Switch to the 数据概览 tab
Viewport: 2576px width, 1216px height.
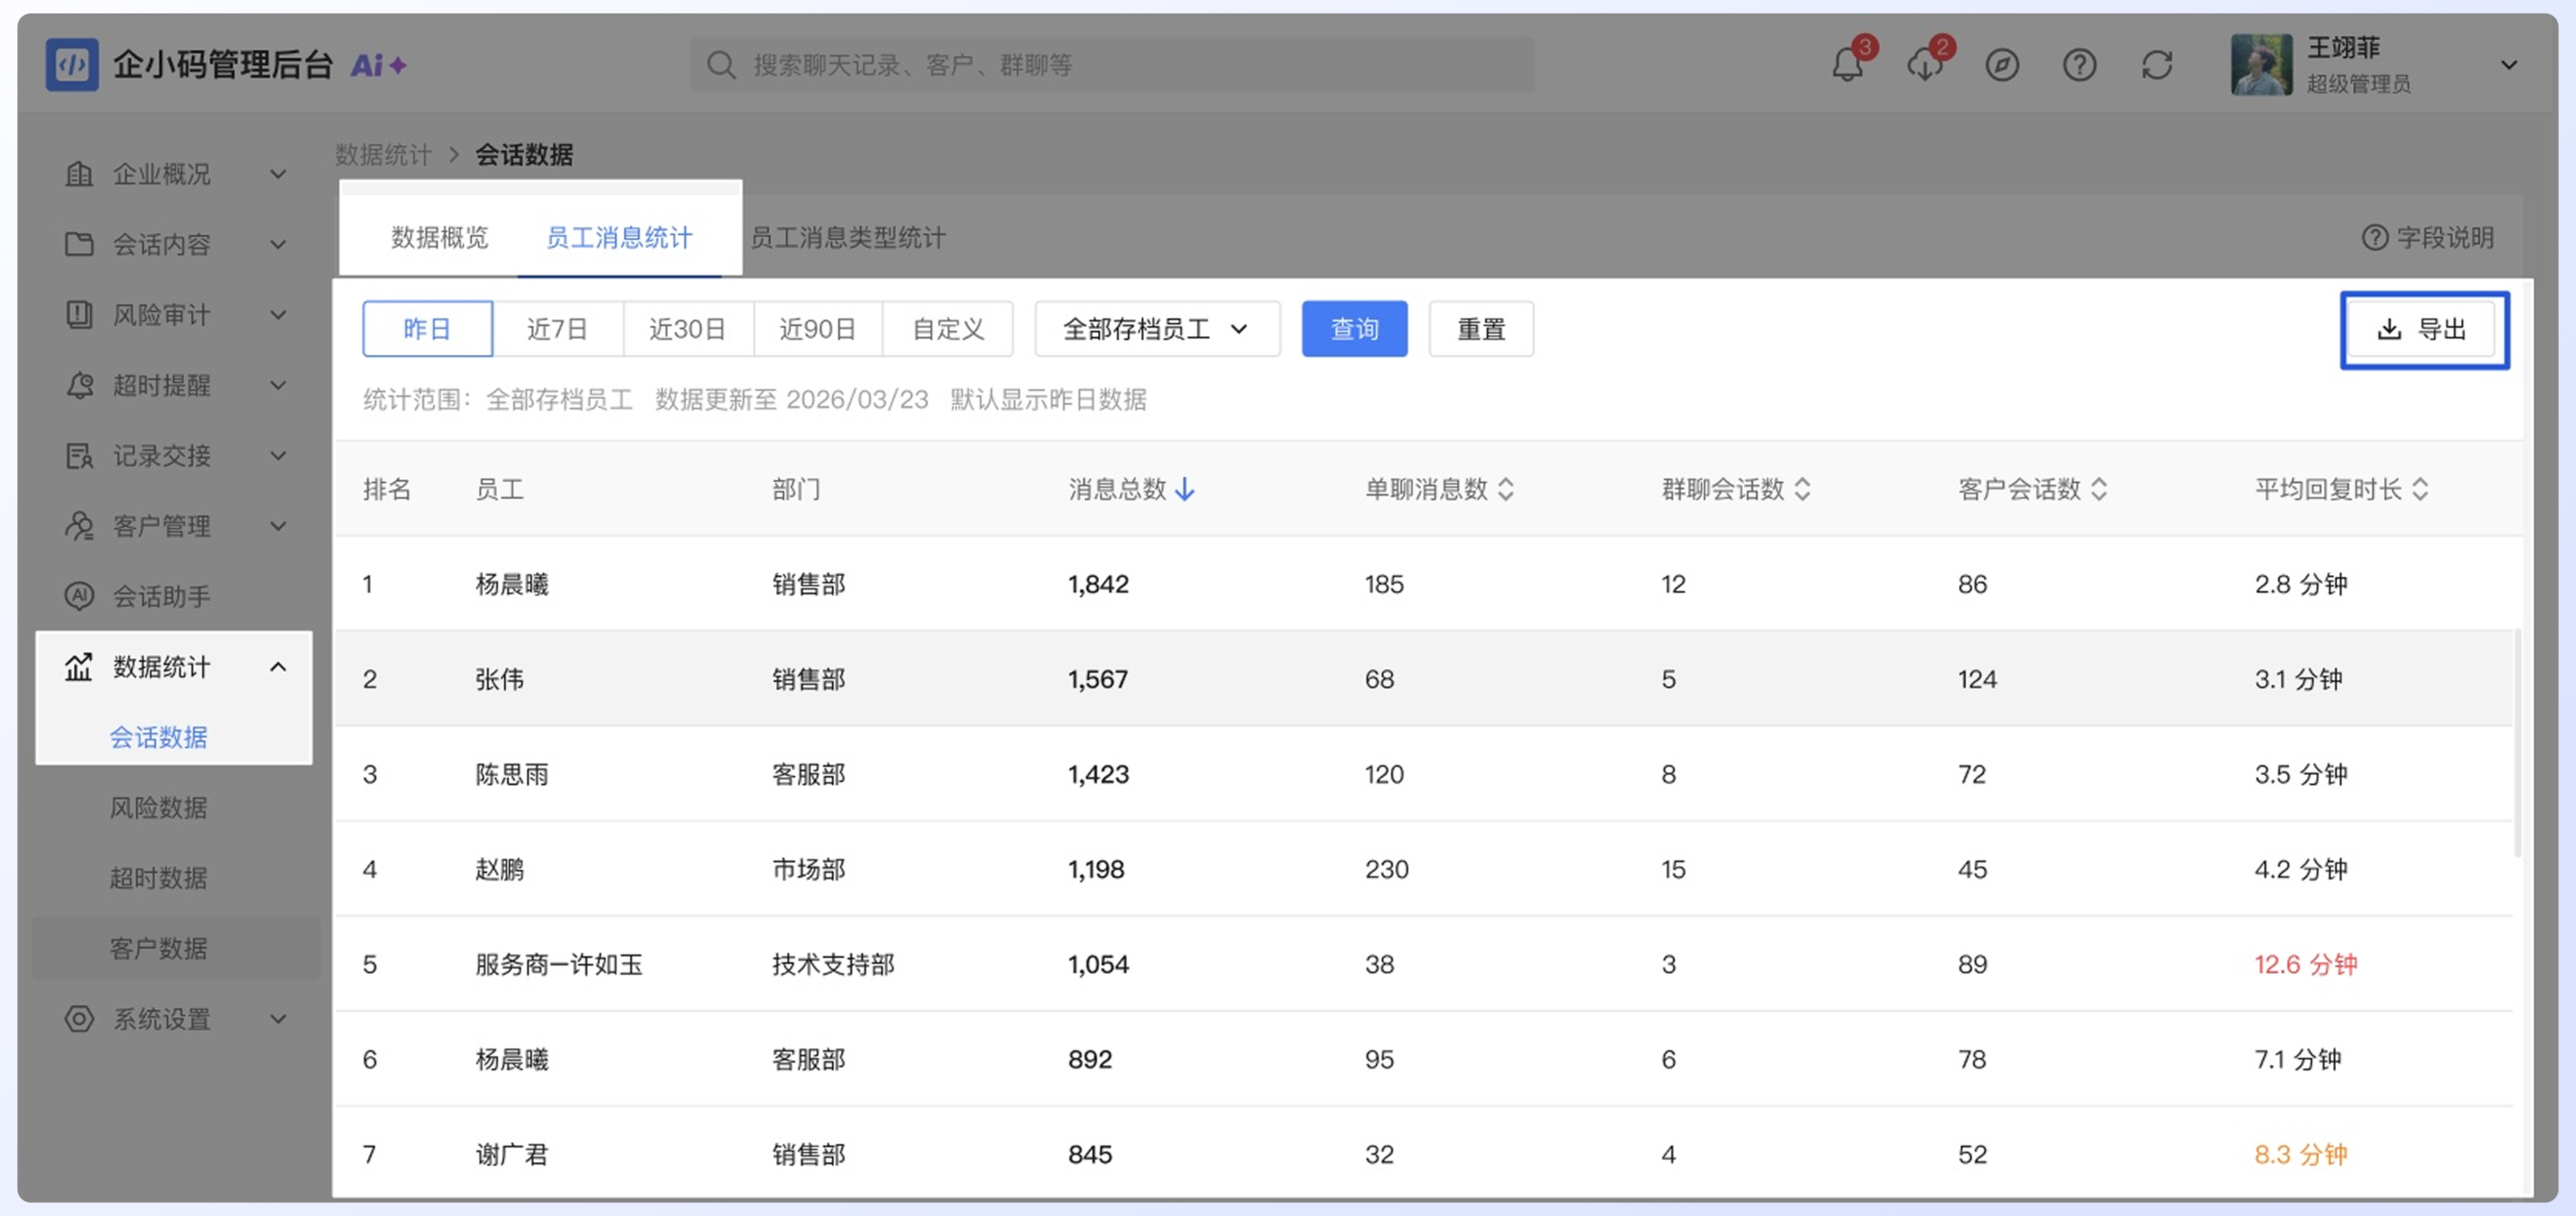tap(440, 237)
